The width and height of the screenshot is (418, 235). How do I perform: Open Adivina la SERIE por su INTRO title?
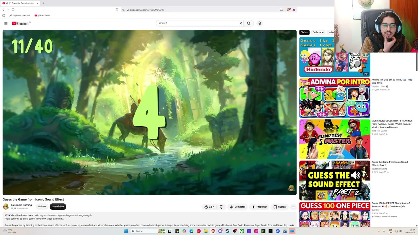tap(392, 81)
